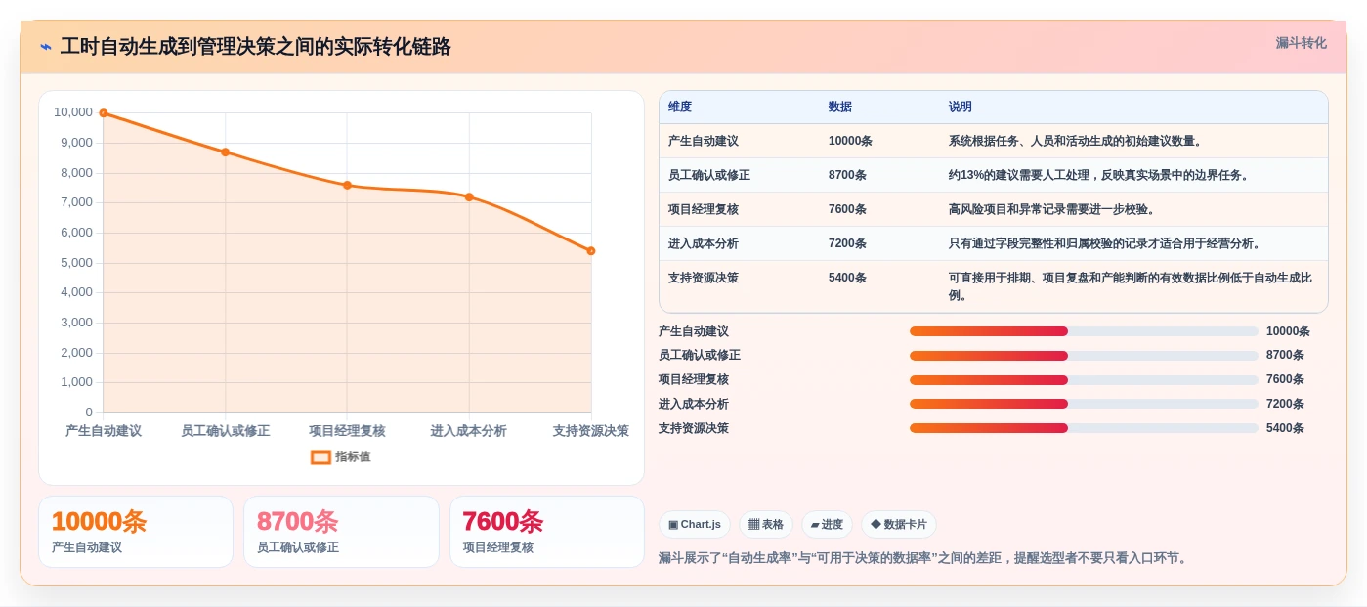Click the footer note starting 漏斗展示了

coord(924,558)
